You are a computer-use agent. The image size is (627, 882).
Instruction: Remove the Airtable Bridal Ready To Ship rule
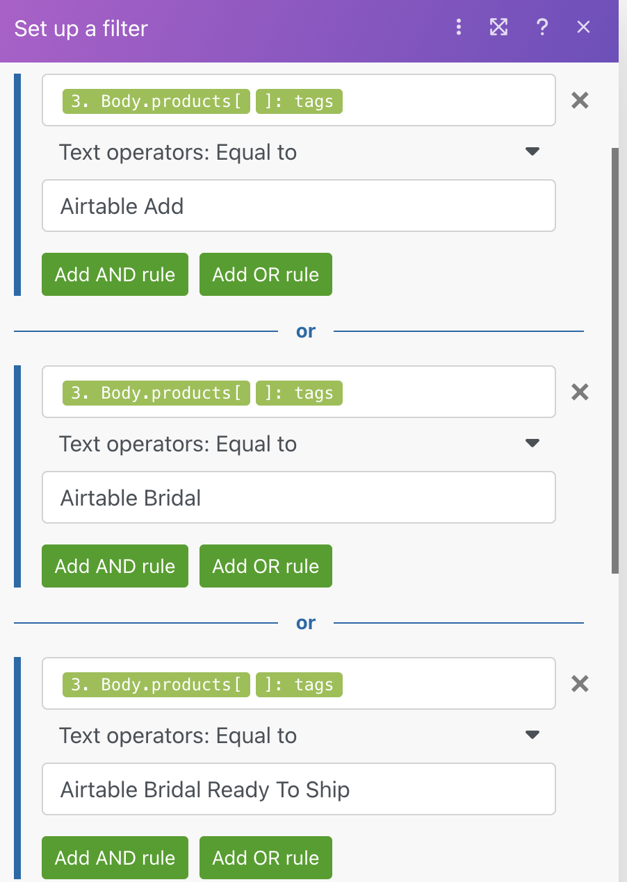580,684
